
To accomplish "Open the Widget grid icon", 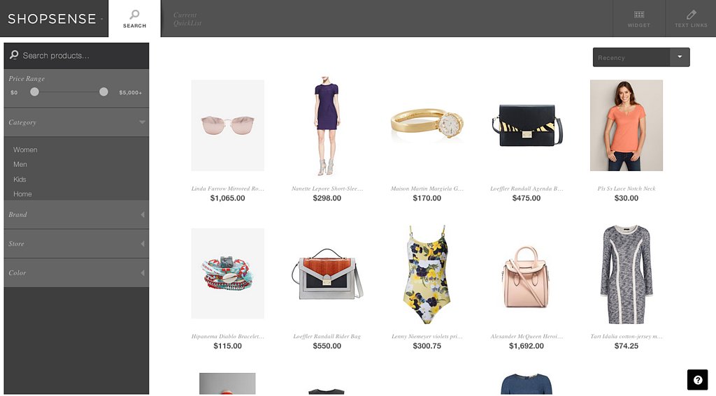I will (639, 15).
